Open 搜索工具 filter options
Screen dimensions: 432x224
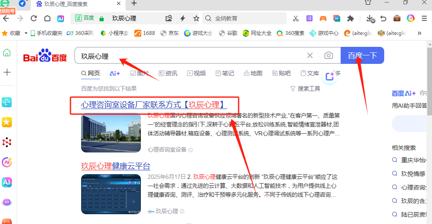tap(305, 89)
